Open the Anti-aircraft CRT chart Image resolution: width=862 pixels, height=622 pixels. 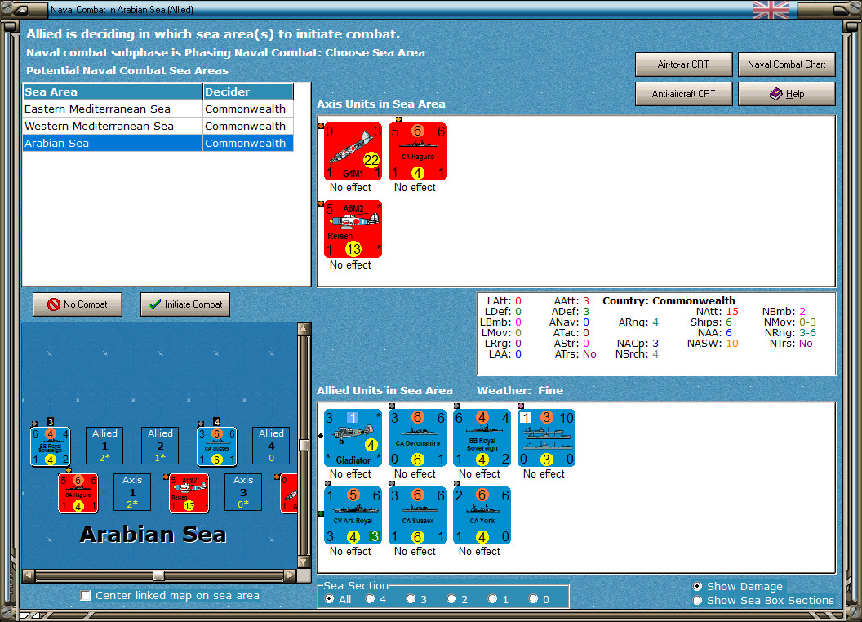pyautogui.click(x=683, y=94)
